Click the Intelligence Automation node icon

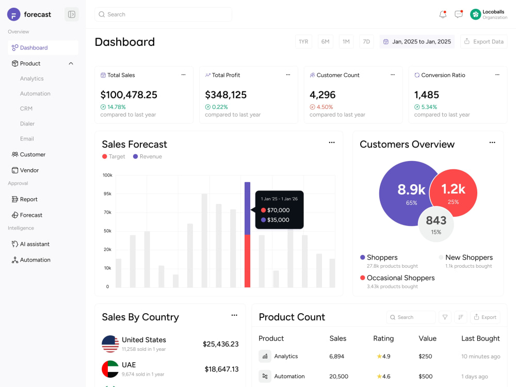coord(15,260)
